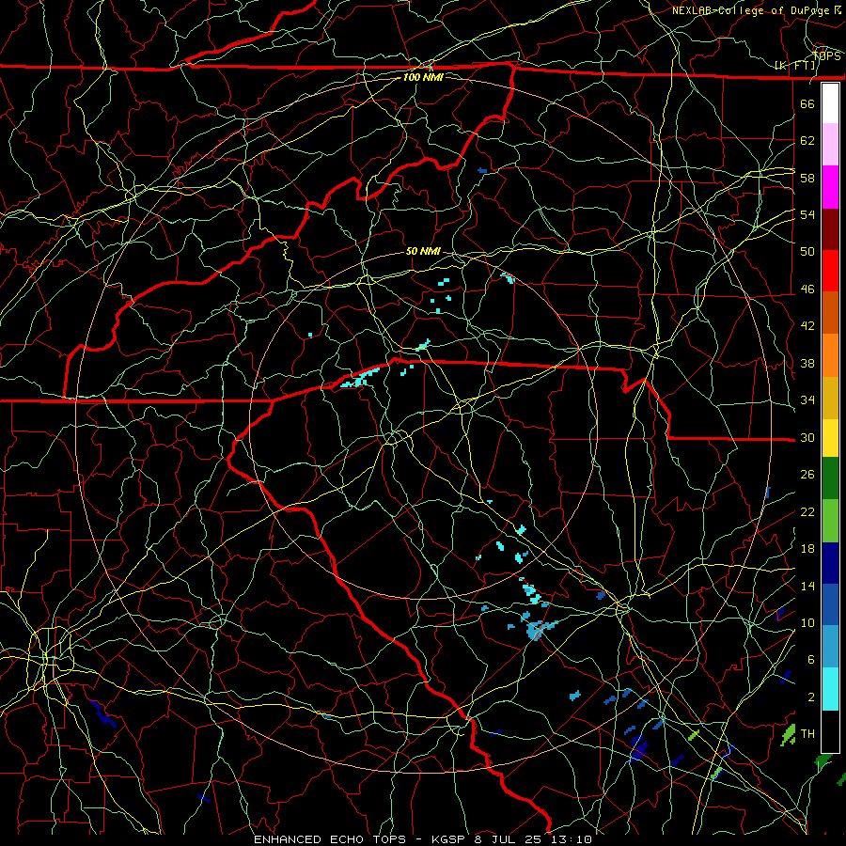The image size is (846, 846).
Task: Click the "38" scale value
Action: (807, 364)
